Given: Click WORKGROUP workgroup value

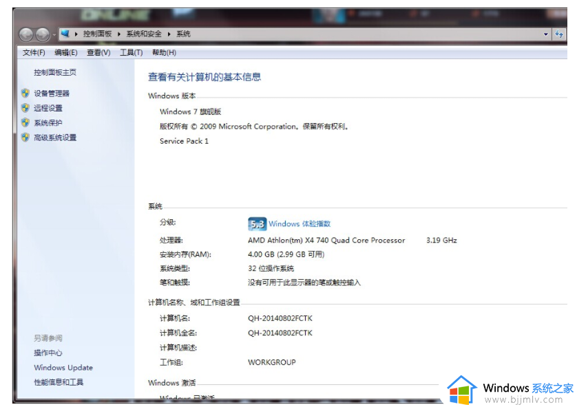Looking at the screenshot, I should click(272, 362).
